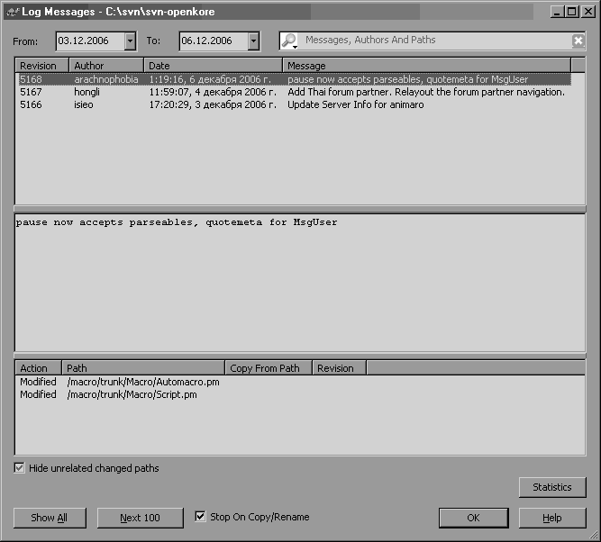Click the search magnifier filter icon
The width and height of the screenshot is (601, 542).
pos(289,41)
